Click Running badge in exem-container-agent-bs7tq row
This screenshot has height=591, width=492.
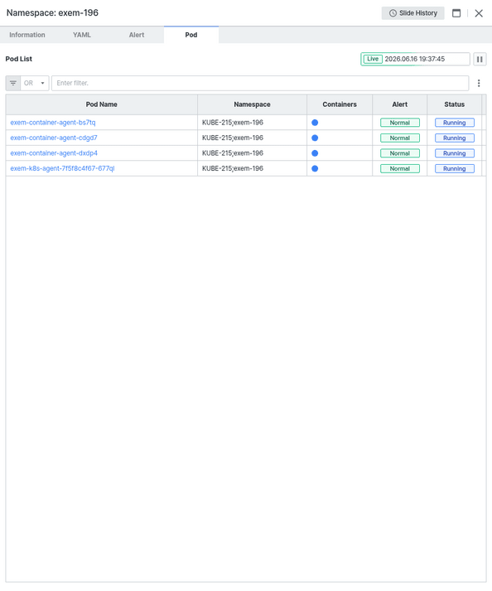pos(455,123)
